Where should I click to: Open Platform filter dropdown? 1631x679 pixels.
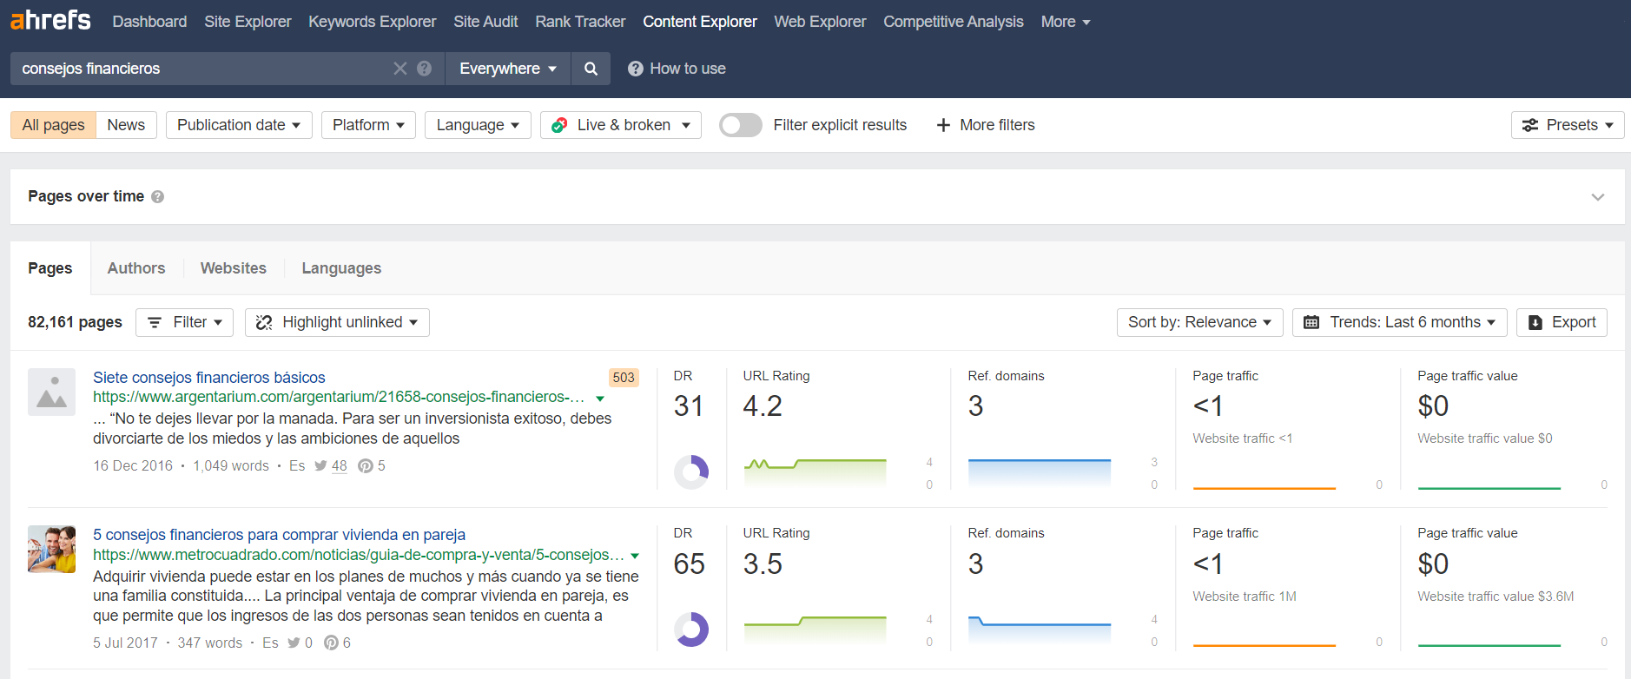tap(368, 125)
